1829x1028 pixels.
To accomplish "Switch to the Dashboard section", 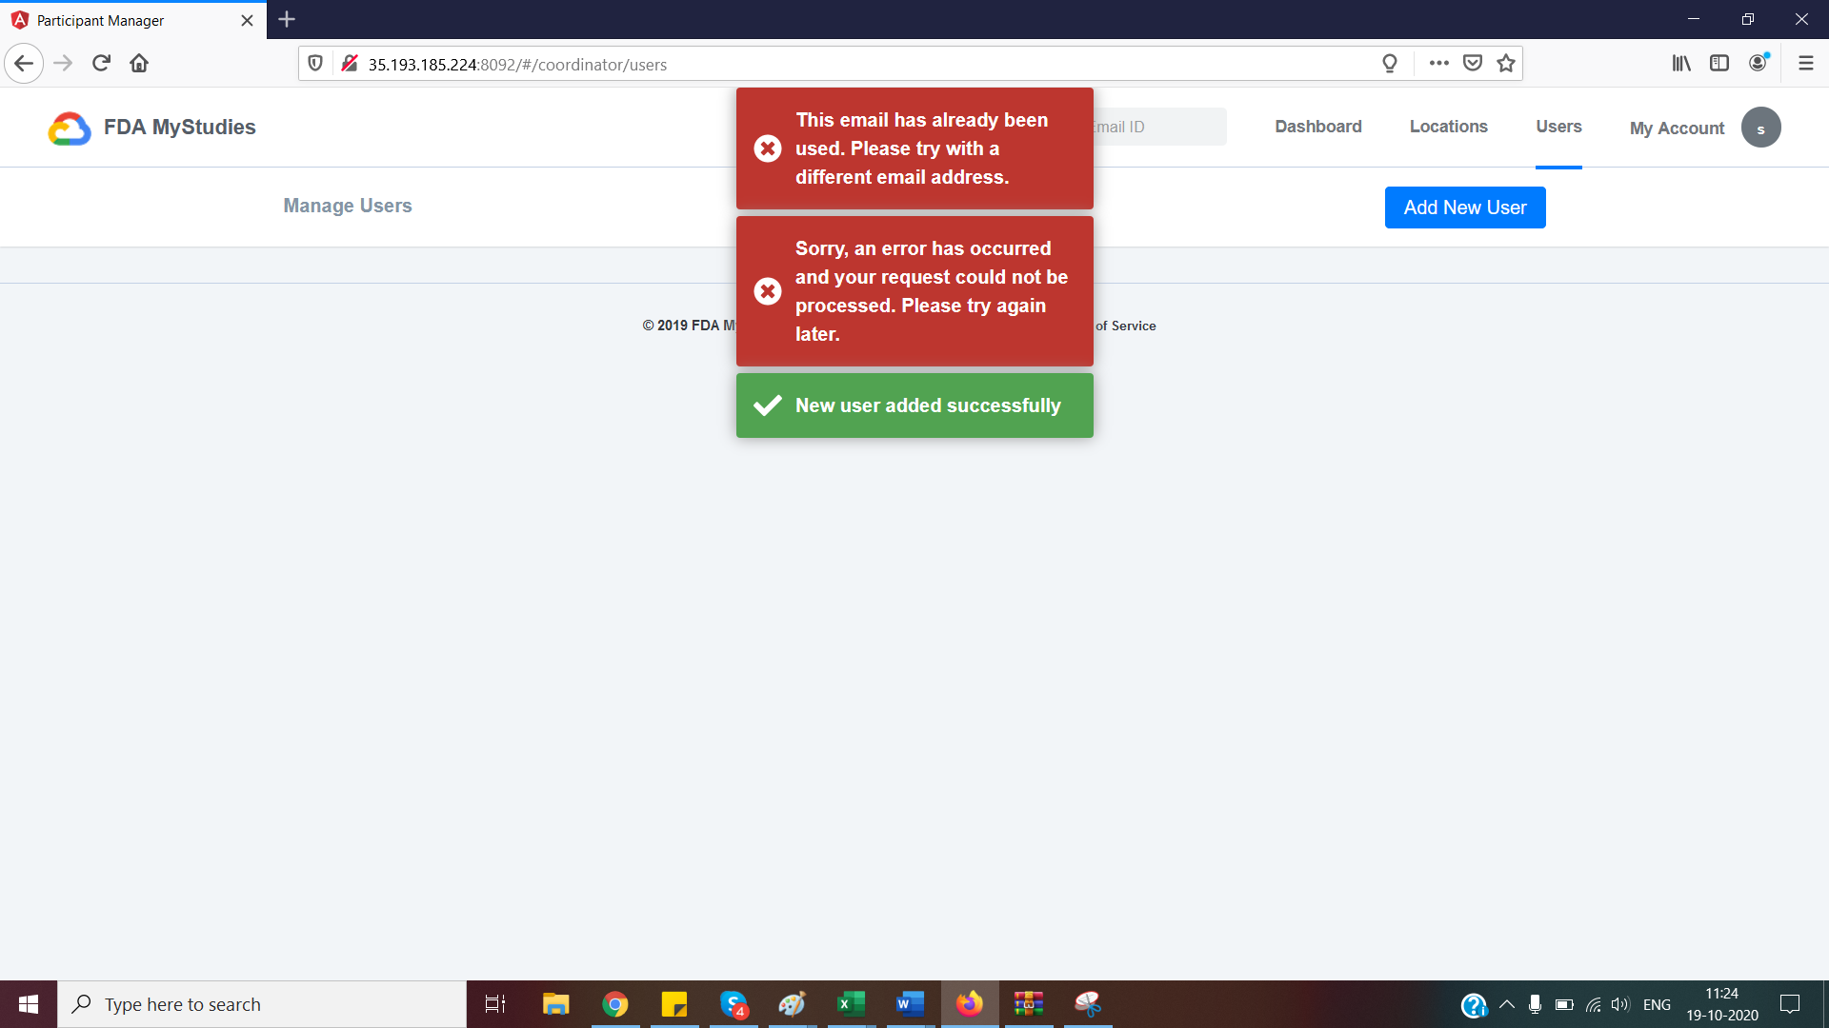I will (1317, 127).
